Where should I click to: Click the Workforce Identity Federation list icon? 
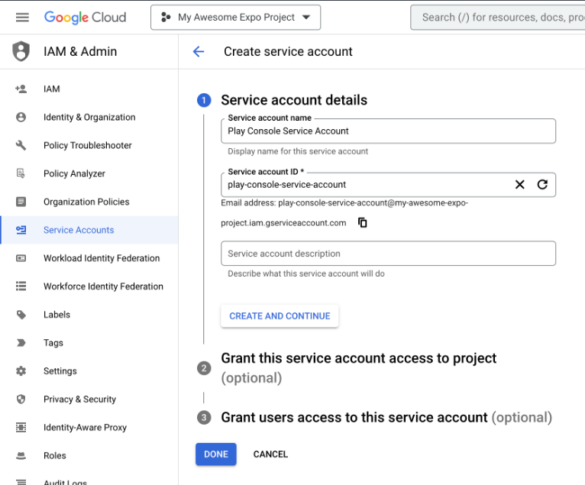[x=21, y=286]
